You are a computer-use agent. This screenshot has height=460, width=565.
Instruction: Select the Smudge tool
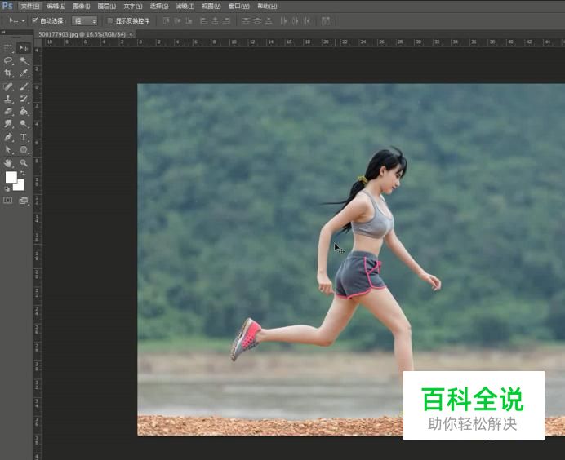tap(8, 124)
